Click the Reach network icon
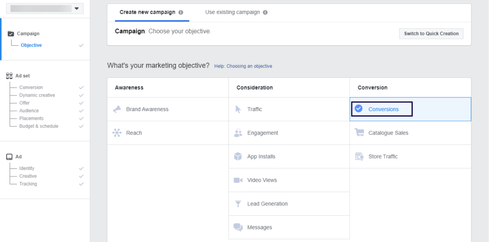 pyautogui.click(x=117, y=133)
